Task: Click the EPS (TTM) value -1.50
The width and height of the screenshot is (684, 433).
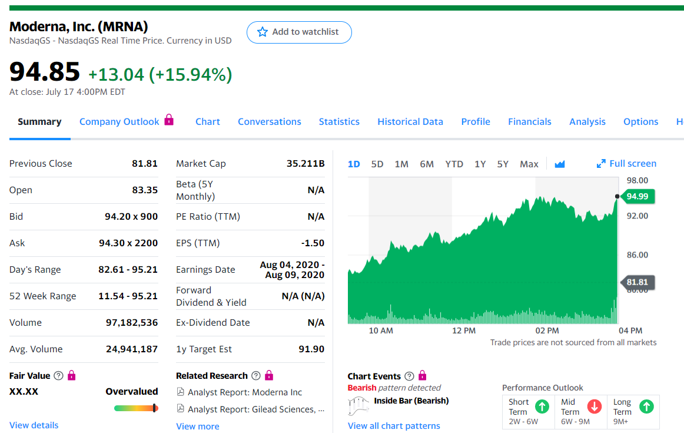Action: [313, 243]
